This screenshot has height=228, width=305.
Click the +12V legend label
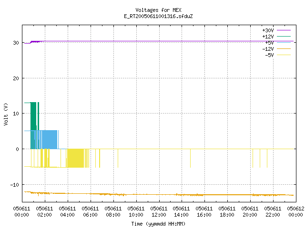(x=268, y=37)
